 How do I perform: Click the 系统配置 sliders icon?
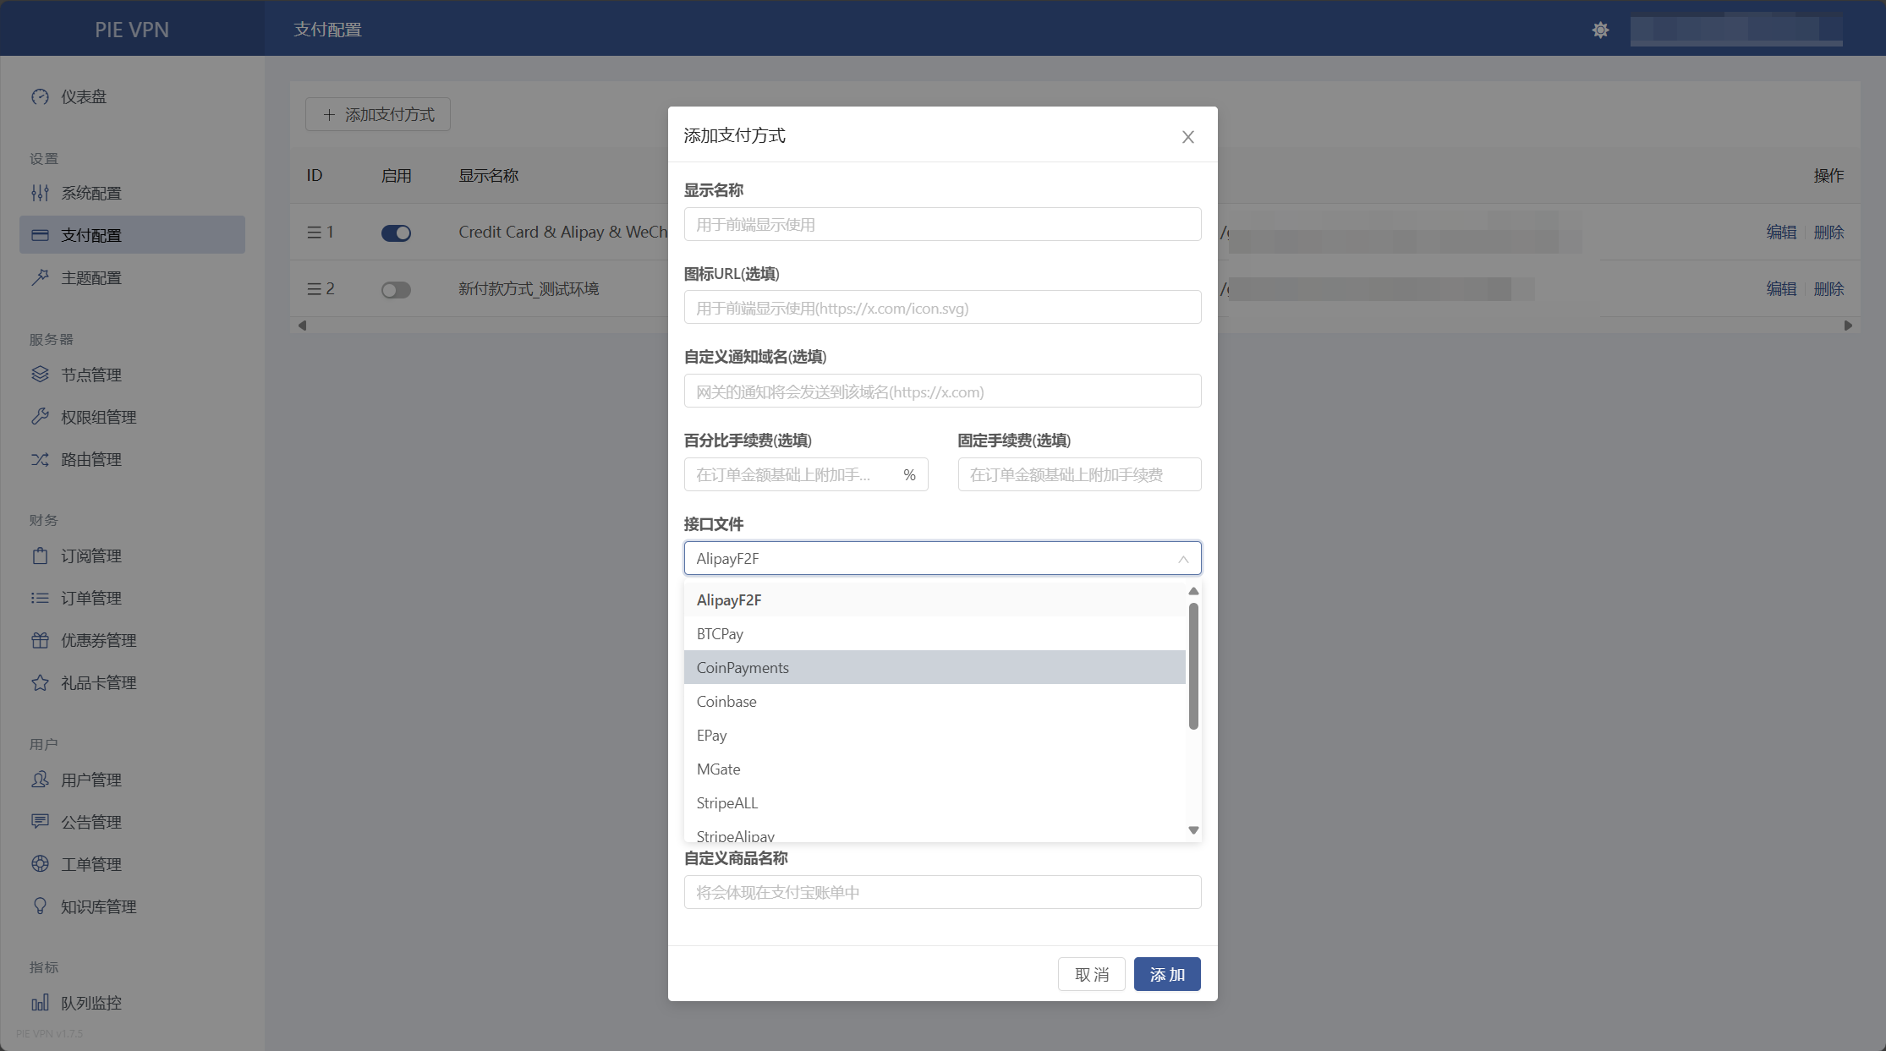40,194
